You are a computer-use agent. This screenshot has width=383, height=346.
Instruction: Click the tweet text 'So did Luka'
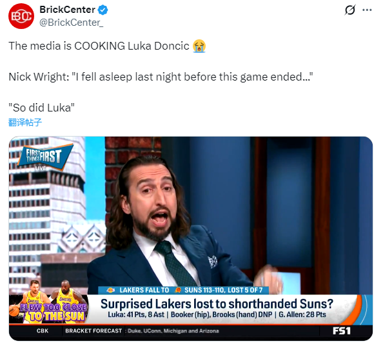(x=41, y=108)
